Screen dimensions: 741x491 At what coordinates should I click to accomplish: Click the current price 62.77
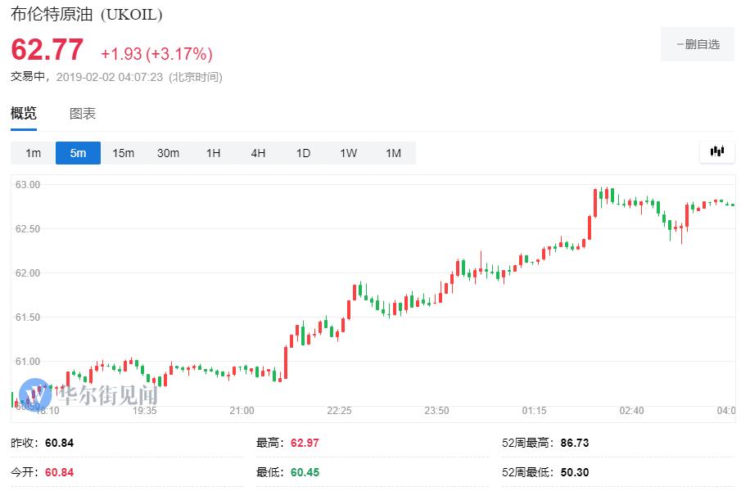(47, 50)
